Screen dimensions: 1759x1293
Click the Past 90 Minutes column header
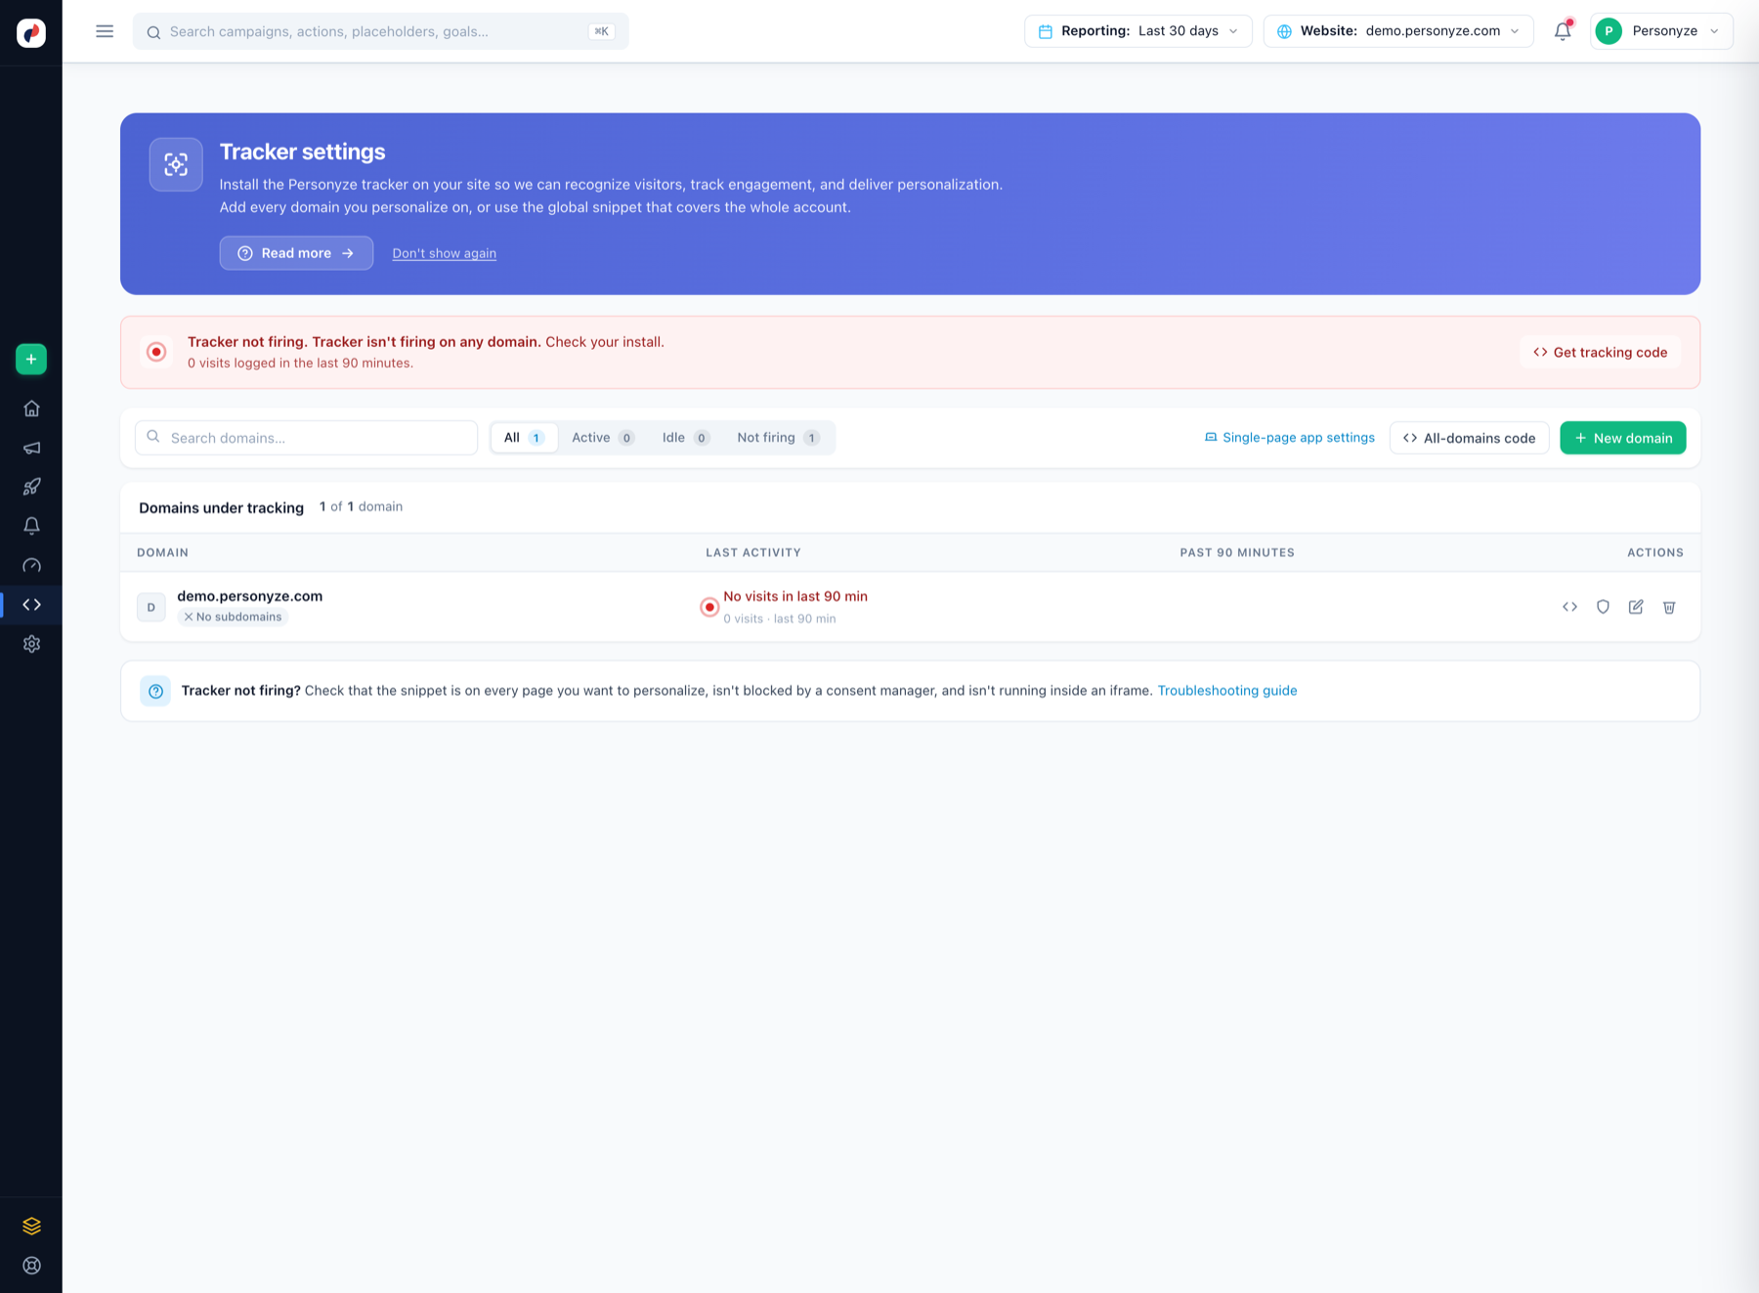[1237, 553]
